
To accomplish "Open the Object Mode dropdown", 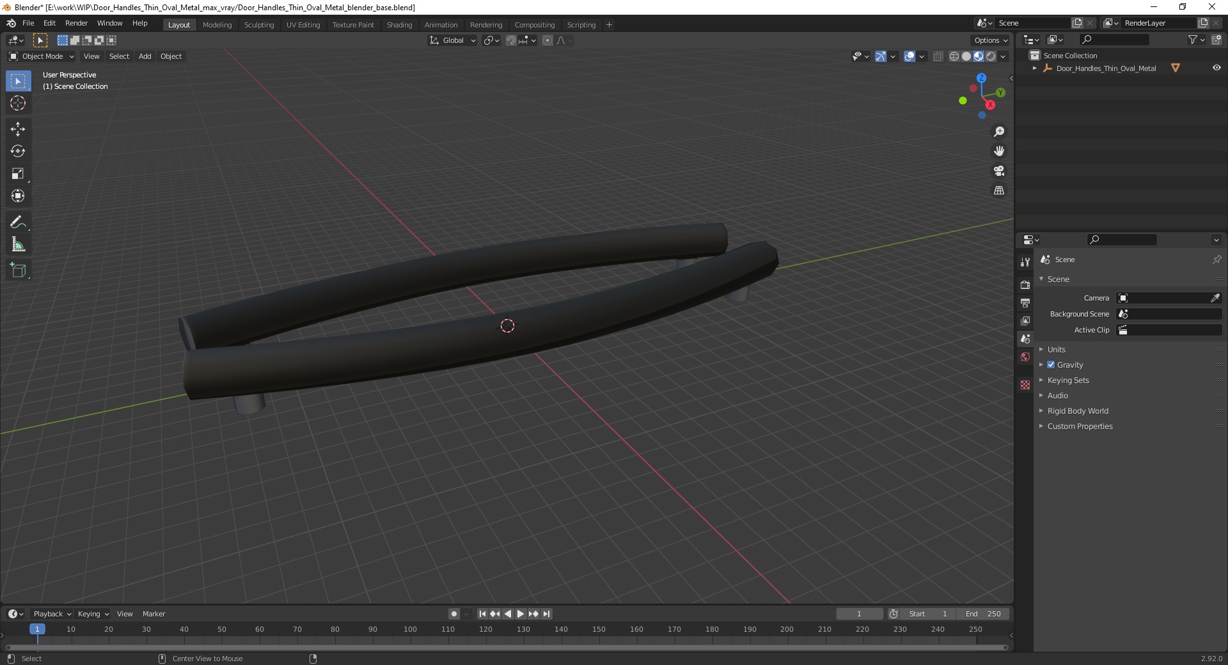I will [42, 56].
